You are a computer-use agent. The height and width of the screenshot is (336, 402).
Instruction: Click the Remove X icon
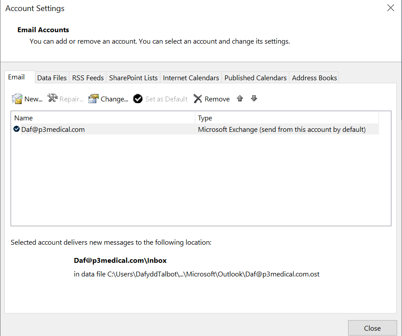pos(197,99)
